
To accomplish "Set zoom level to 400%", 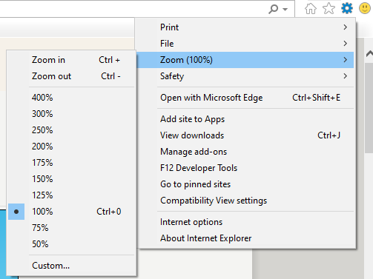I will pos(71,98).
